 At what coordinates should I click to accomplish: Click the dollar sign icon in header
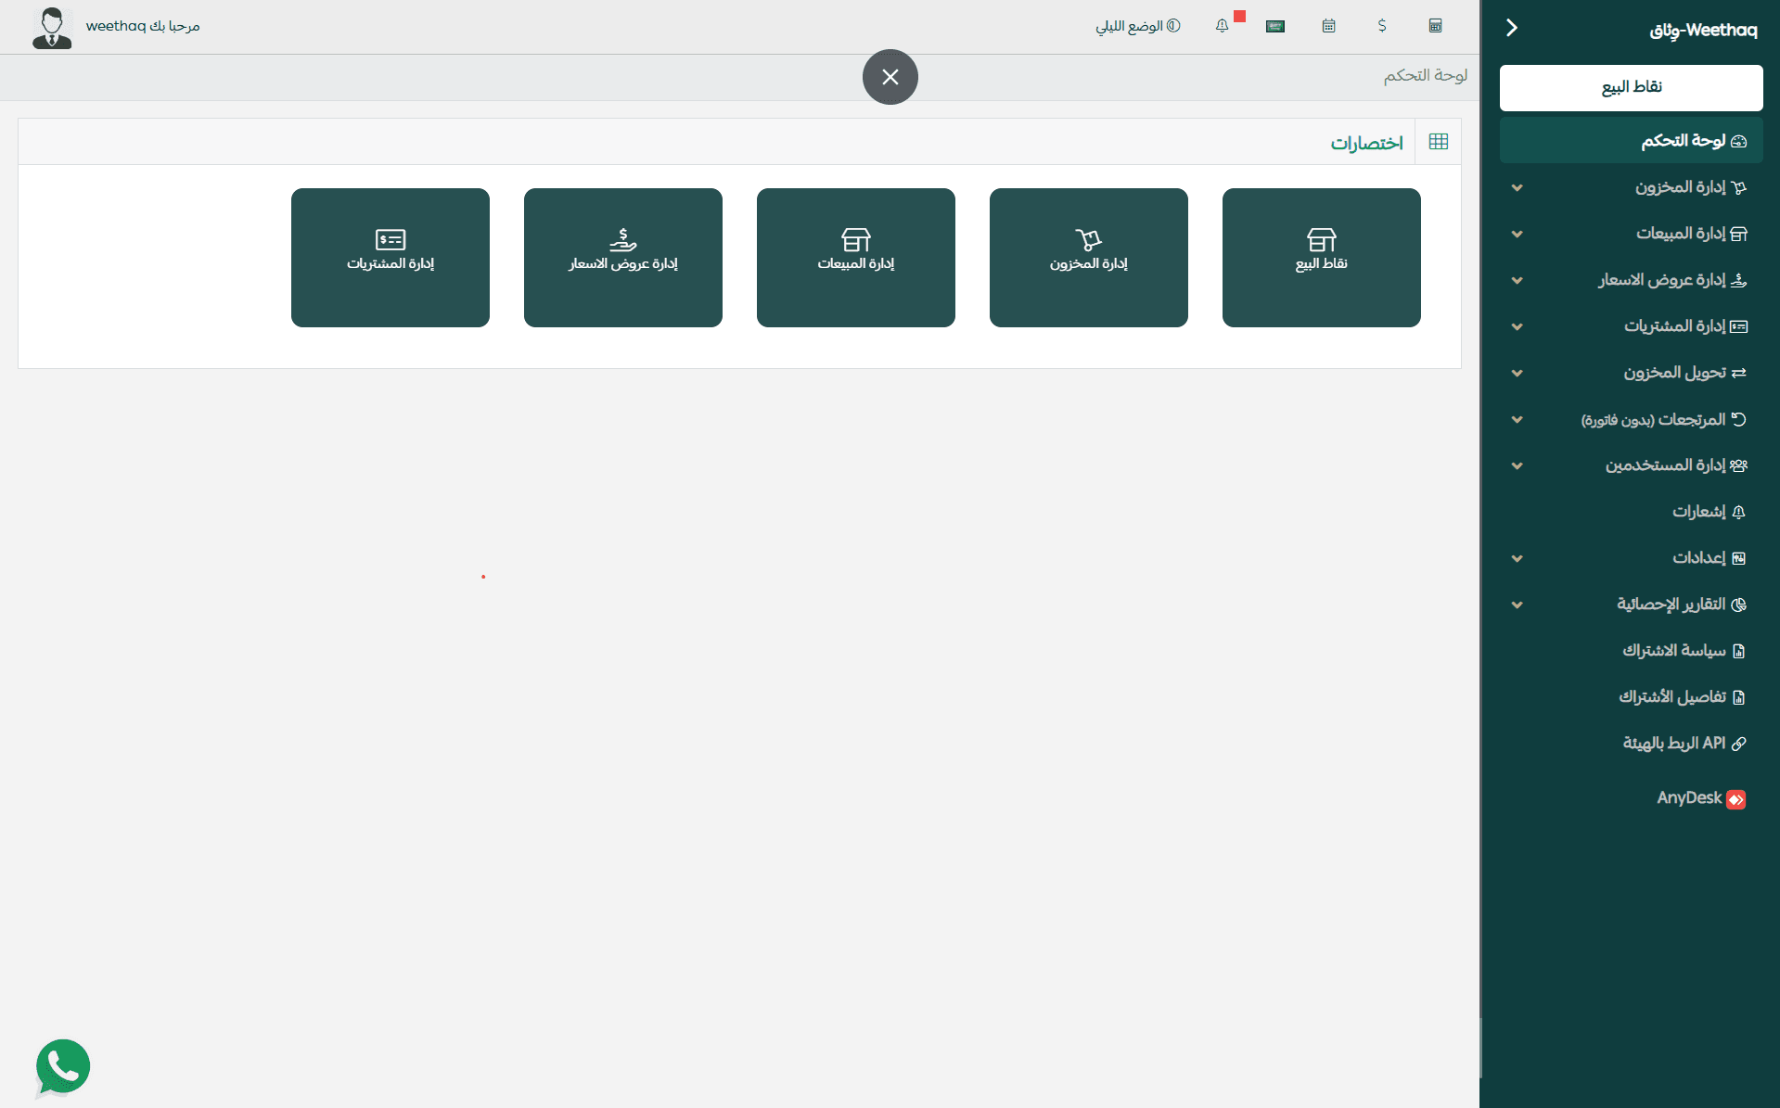coord(1382,26)
